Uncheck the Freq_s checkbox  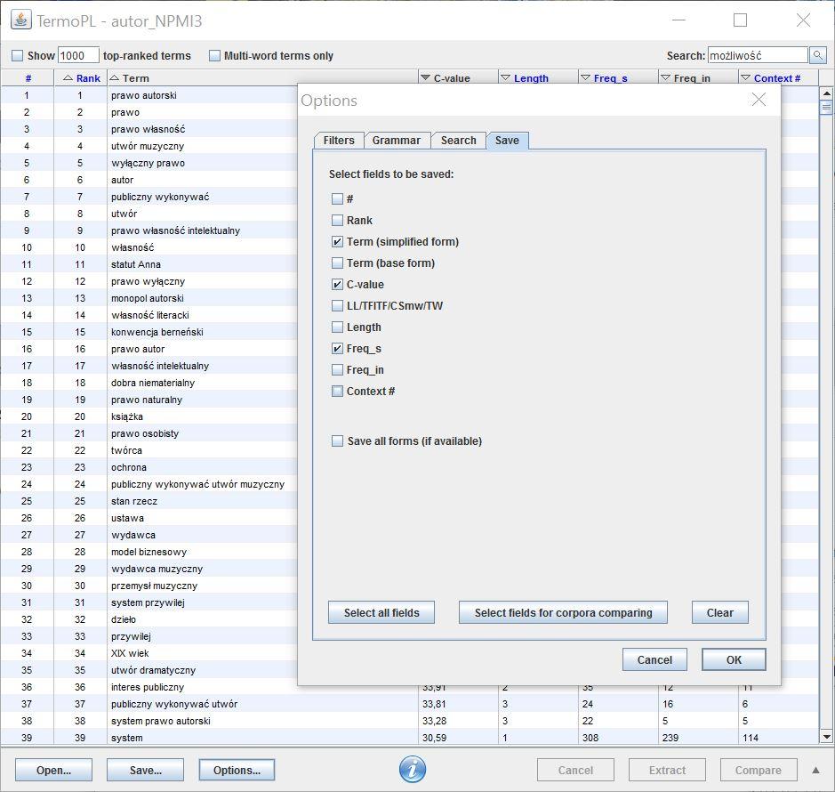pyautogui.click(x=337, y=348)
